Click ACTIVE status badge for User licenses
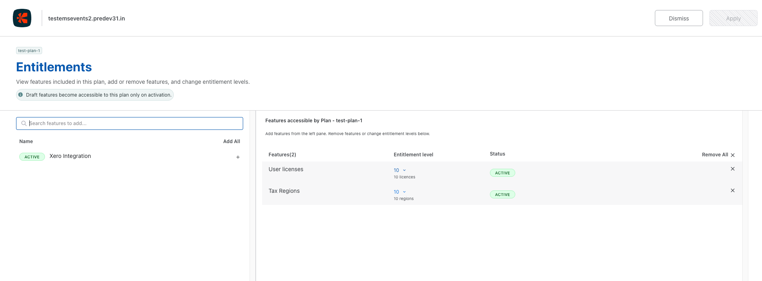This screenshot has width=762, height=281. tap(502, 173)
